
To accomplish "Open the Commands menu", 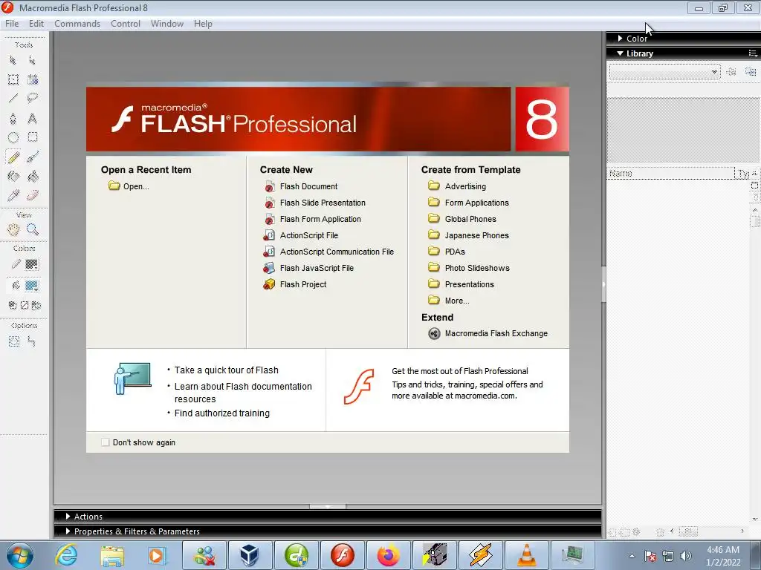I will click(x=77, y=23).
